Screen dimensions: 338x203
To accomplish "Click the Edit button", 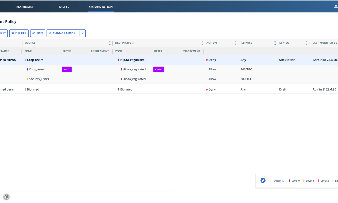I will (x=38, y=33).
